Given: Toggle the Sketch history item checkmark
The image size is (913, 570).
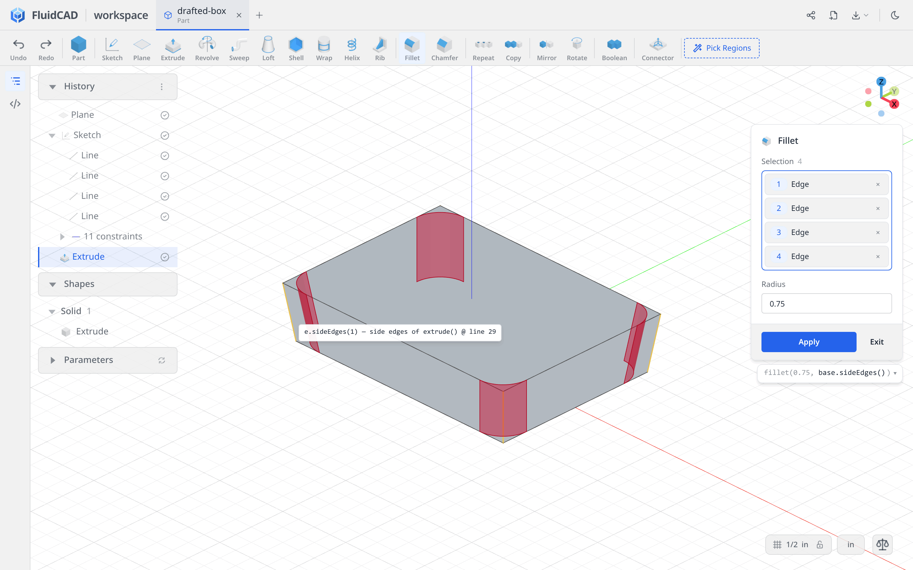Looking at the screenshot, I should (x=165, y=135).
